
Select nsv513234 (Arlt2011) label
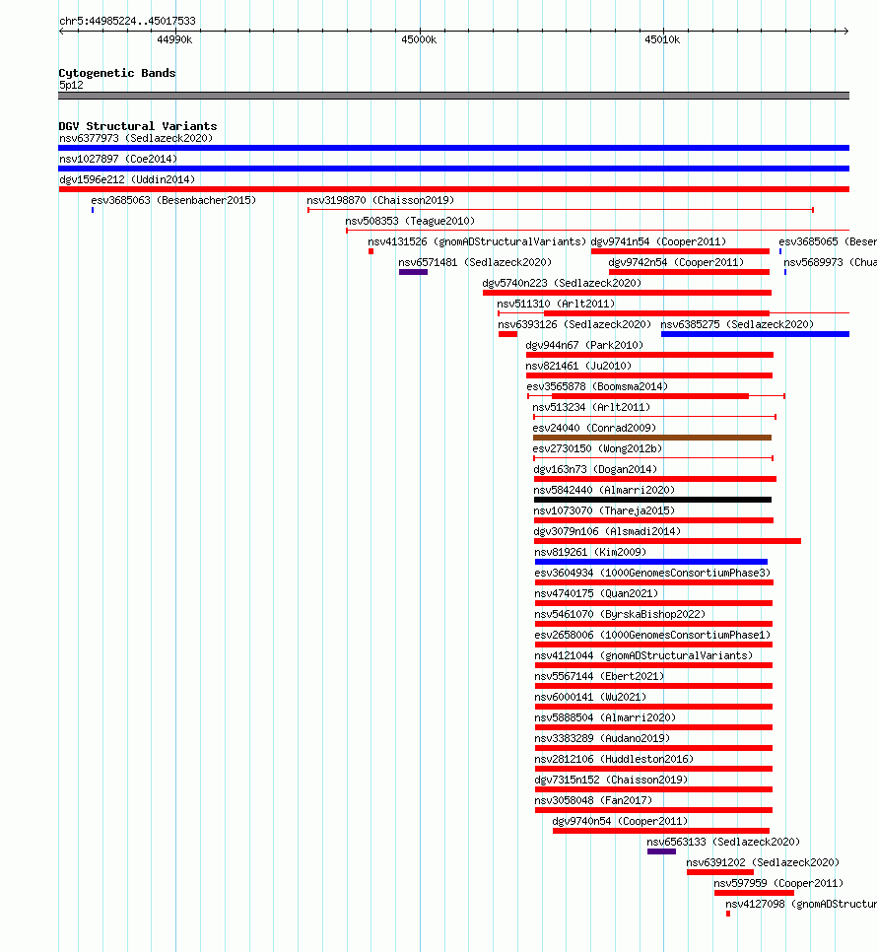coord(591,407)
